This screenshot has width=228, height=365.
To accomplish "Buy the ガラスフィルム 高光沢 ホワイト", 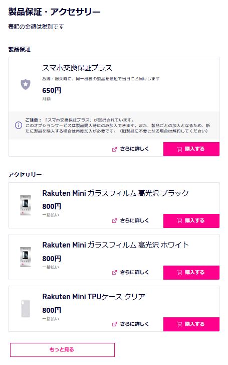I will pyautogui.click(x=191, y=272).
